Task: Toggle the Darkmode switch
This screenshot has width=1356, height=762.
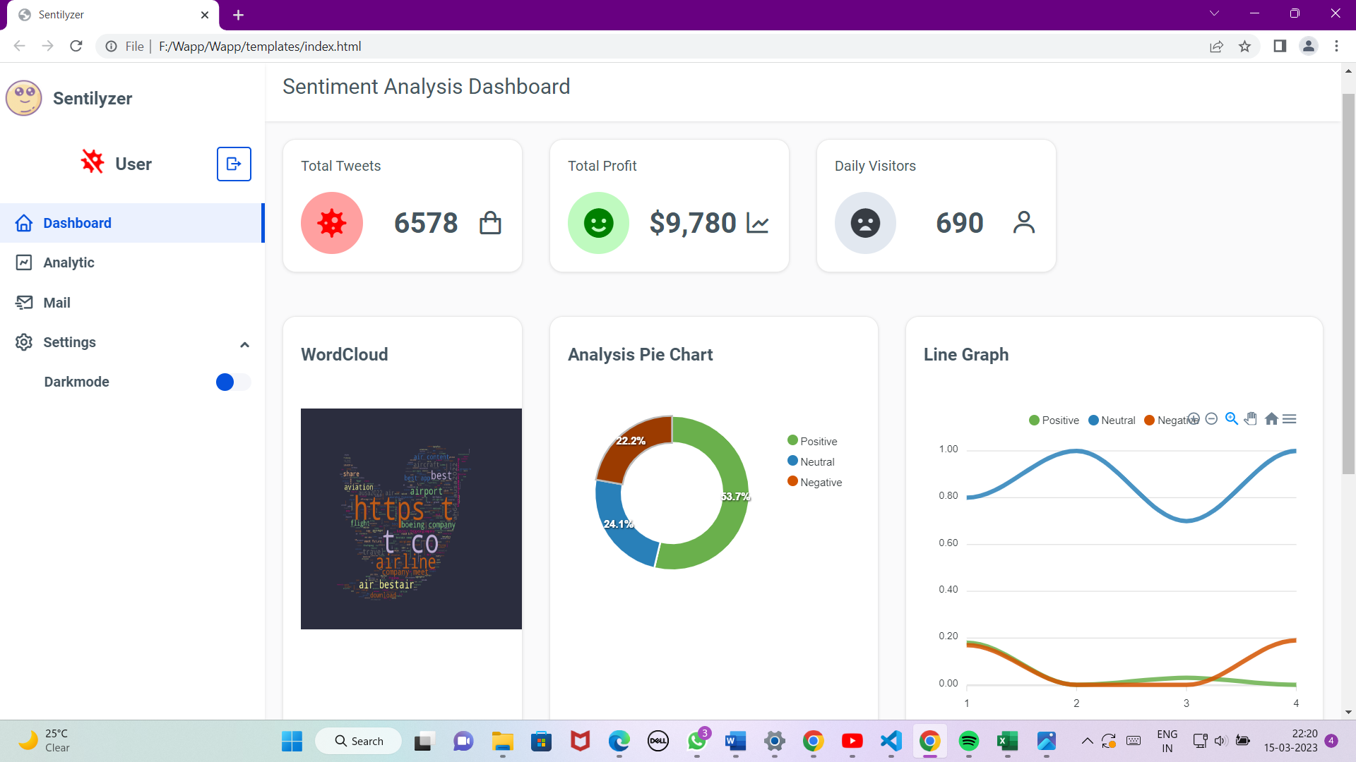Action: pyautogui.click(x=232, y=382)
